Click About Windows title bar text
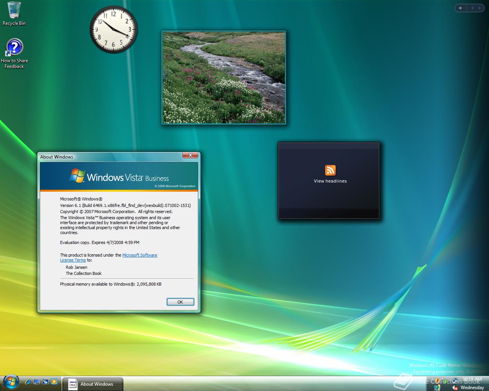Screen dimensions: 489x391 coord(57,157)
